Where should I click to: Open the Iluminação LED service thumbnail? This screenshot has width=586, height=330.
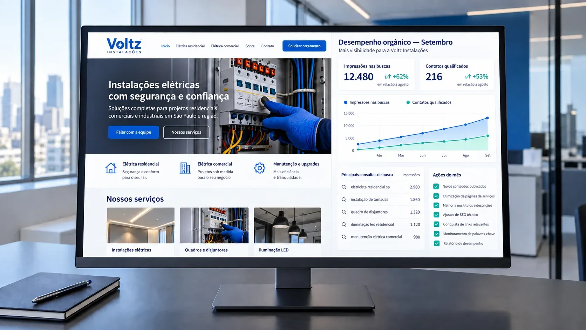(287, 225)
